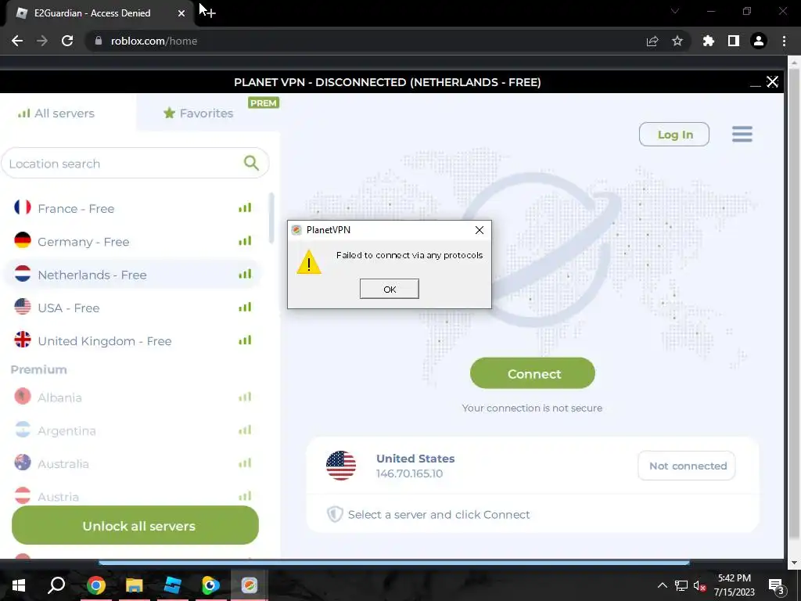801x601 pixels.
Task: Click the share page icon in address bar
Action: click(652, 41)
